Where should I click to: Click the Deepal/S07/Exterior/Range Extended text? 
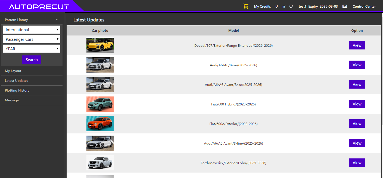(233, 46)
